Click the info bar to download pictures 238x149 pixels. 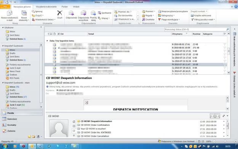tap(132, 87)
